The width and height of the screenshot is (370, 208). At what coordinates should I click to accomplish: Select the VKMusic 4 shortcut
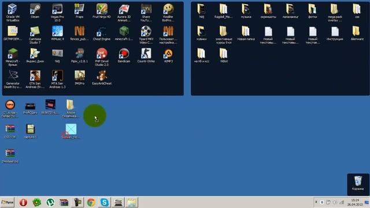tap(57, 32)
